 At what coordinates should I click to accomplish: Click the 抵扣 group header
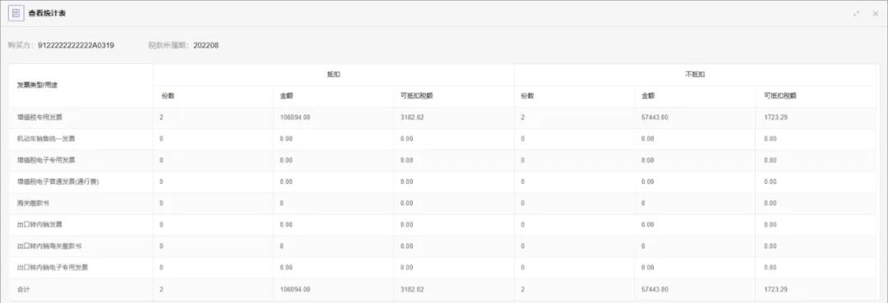pos(334,75)
